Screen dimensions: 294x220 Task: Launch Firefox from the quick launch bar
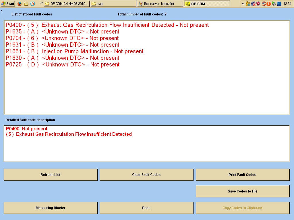(20, 4)
